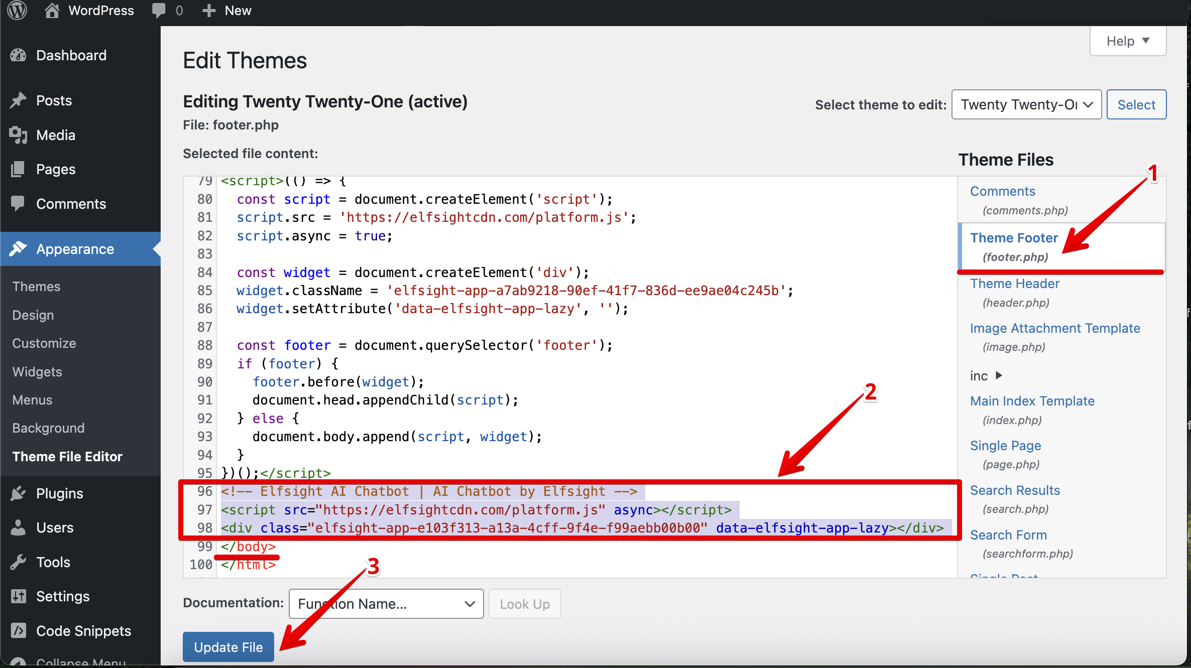Expand the Help panel
Screen dimensions: 1191x668
point(1127,41)
